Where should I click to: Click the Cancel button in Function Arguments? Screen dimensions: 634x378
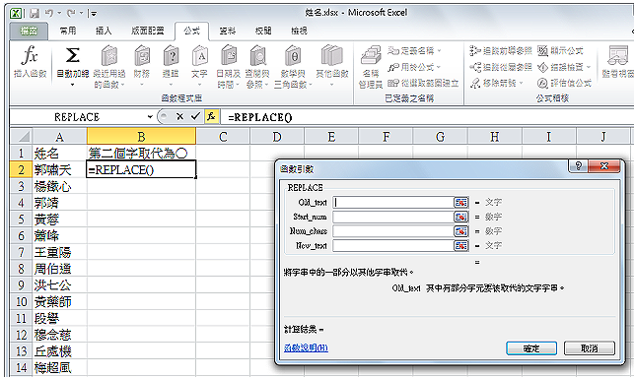[589, 348]
